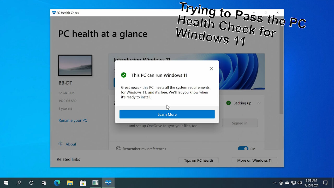This screenshot has height=188, width=334.
Task: Close the 'This PC can run Windows 11' dialog
Action: (x=211, y=69)
